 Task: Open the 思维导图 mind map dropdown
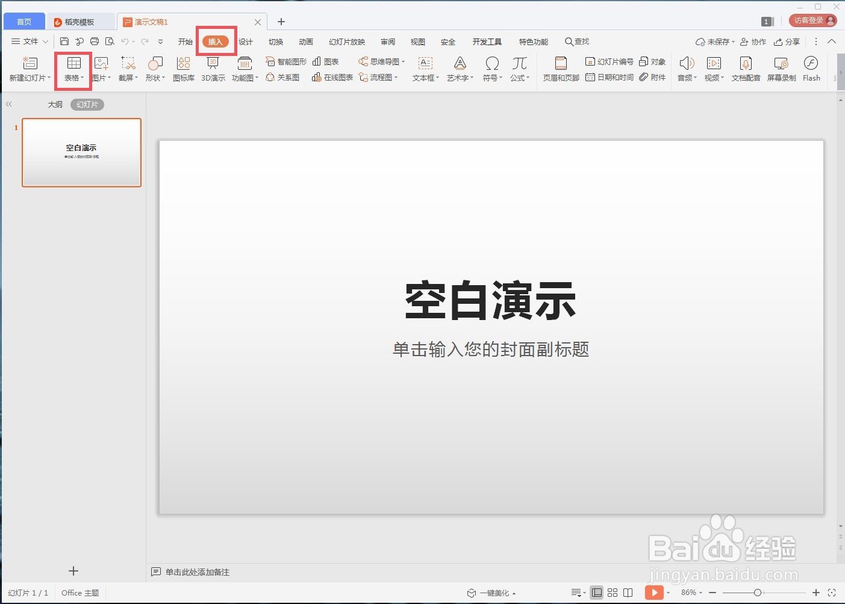[x=381, y=61]
